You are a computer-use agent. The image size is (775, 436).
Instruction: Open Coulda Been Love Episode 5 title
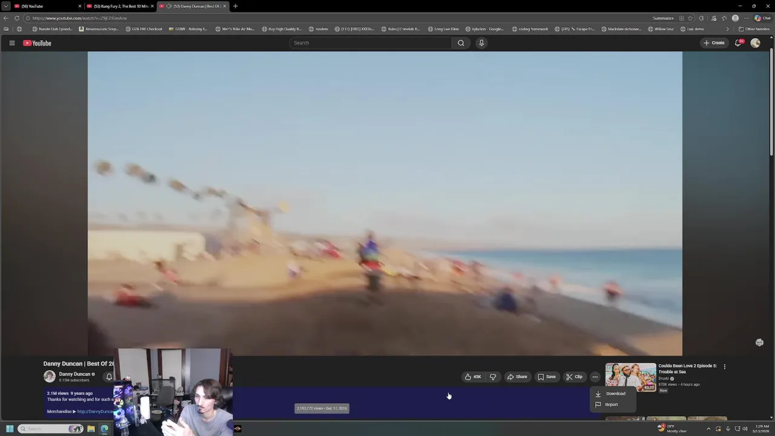pos(687,369)
